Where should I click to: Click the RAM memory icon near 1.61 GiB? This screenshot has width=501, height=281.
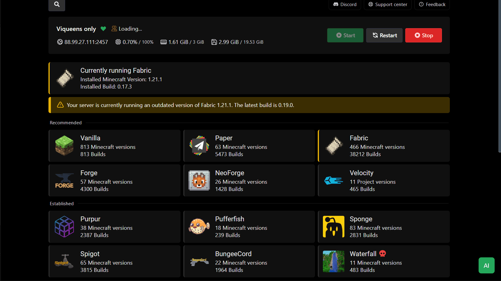click(x=164, y=42)
